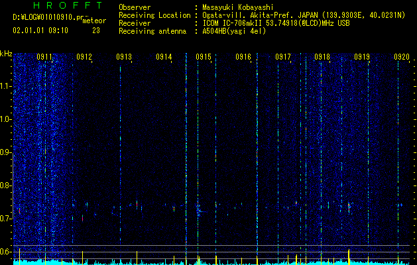Click time marker 0915
Viewport: 417px width, 265px height.
click(204, 56)
